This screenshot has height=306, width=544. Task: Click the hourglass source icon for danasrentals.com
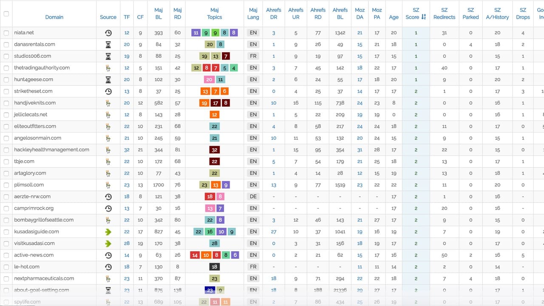(x=108, y=44)
